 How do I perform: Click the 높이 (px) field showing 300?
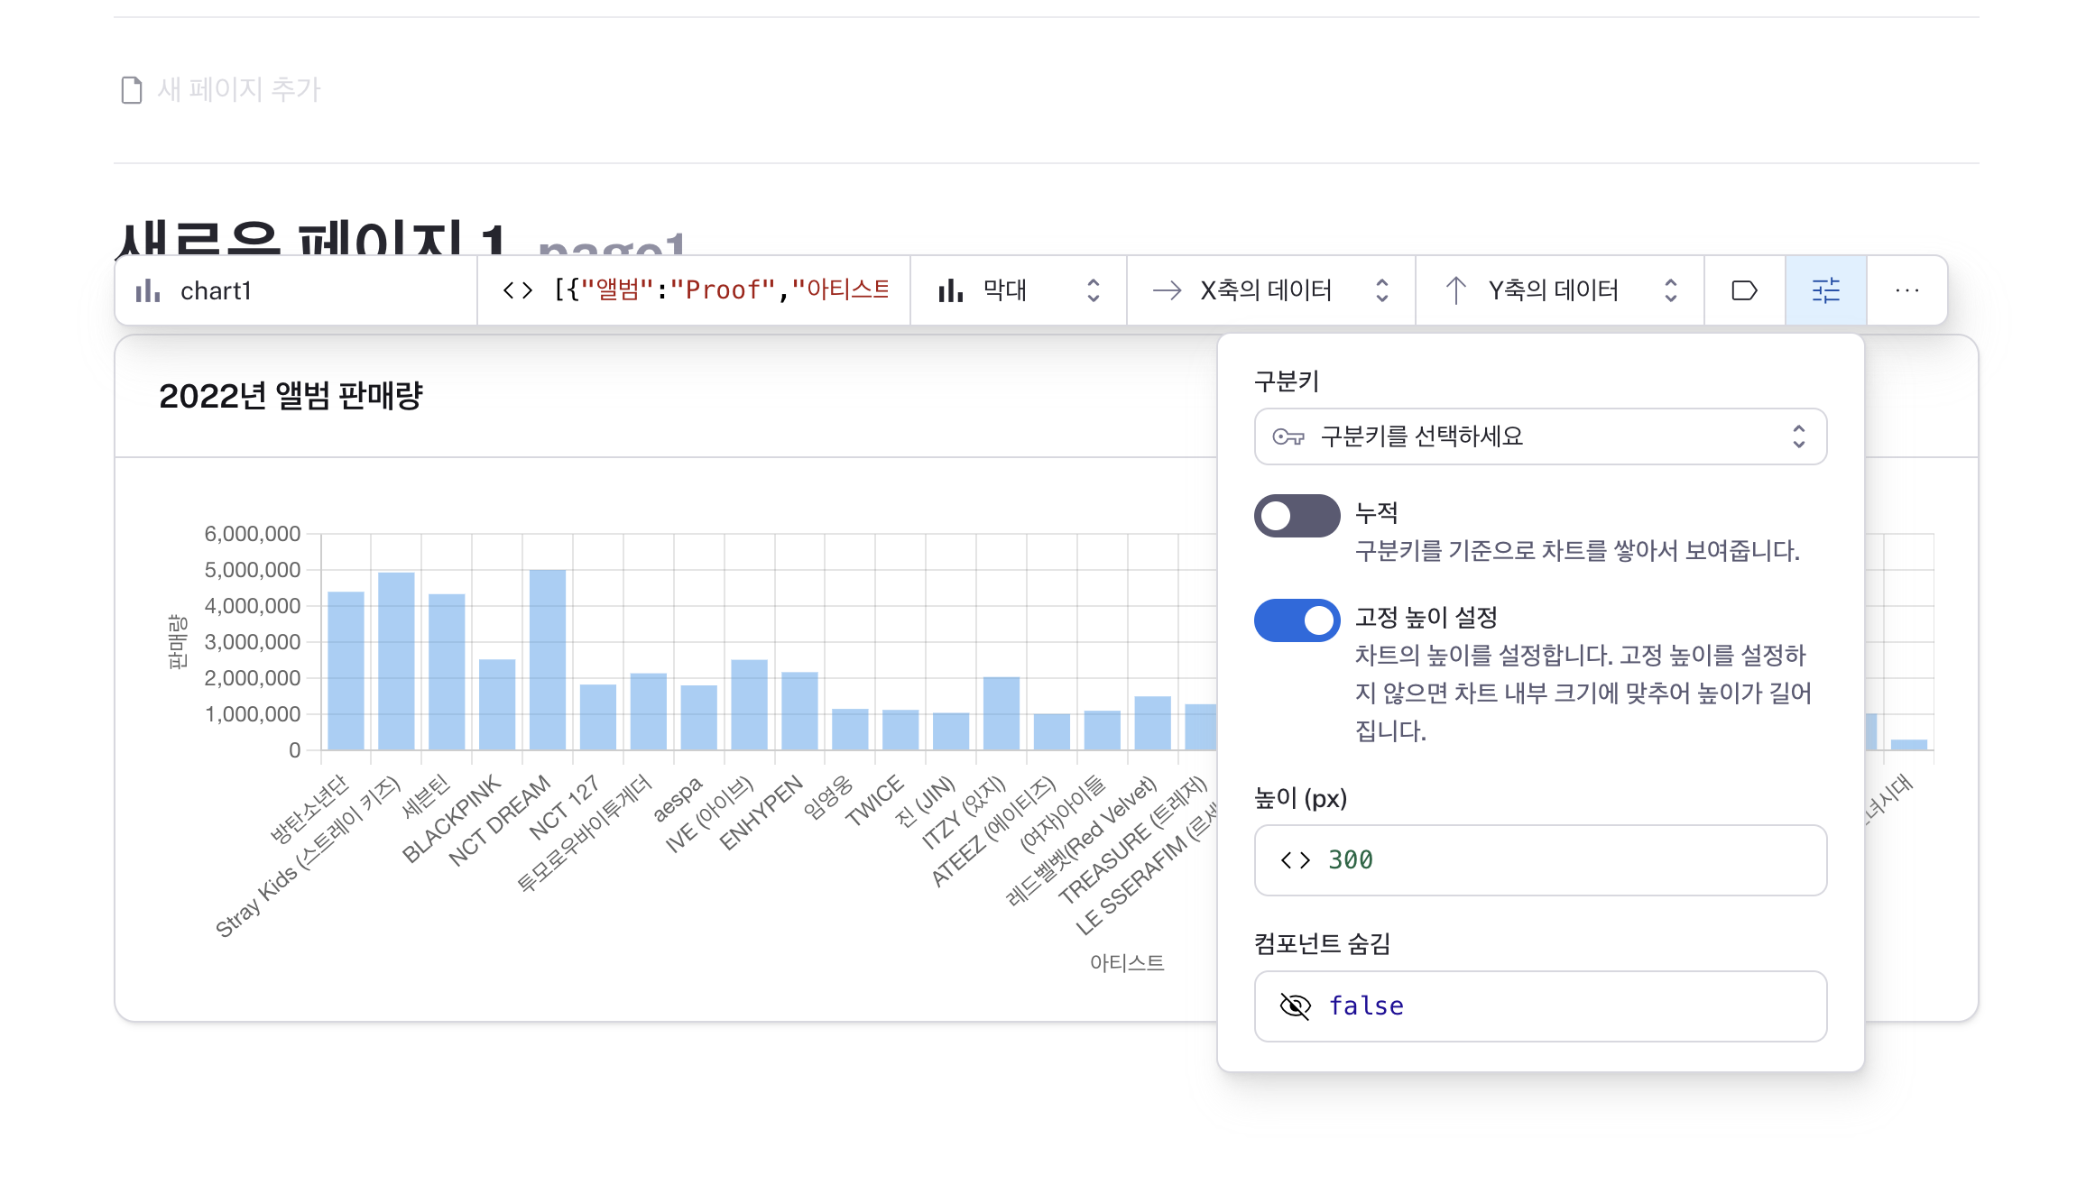(x=1540, y=860)
